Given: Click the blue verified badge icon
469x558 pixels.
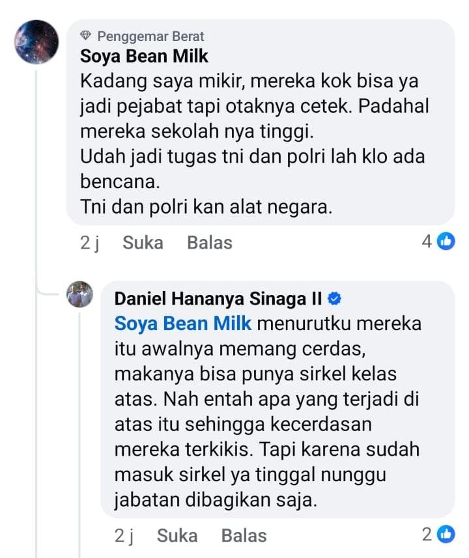Looking at the screenshot, I should tap(335, 299).
